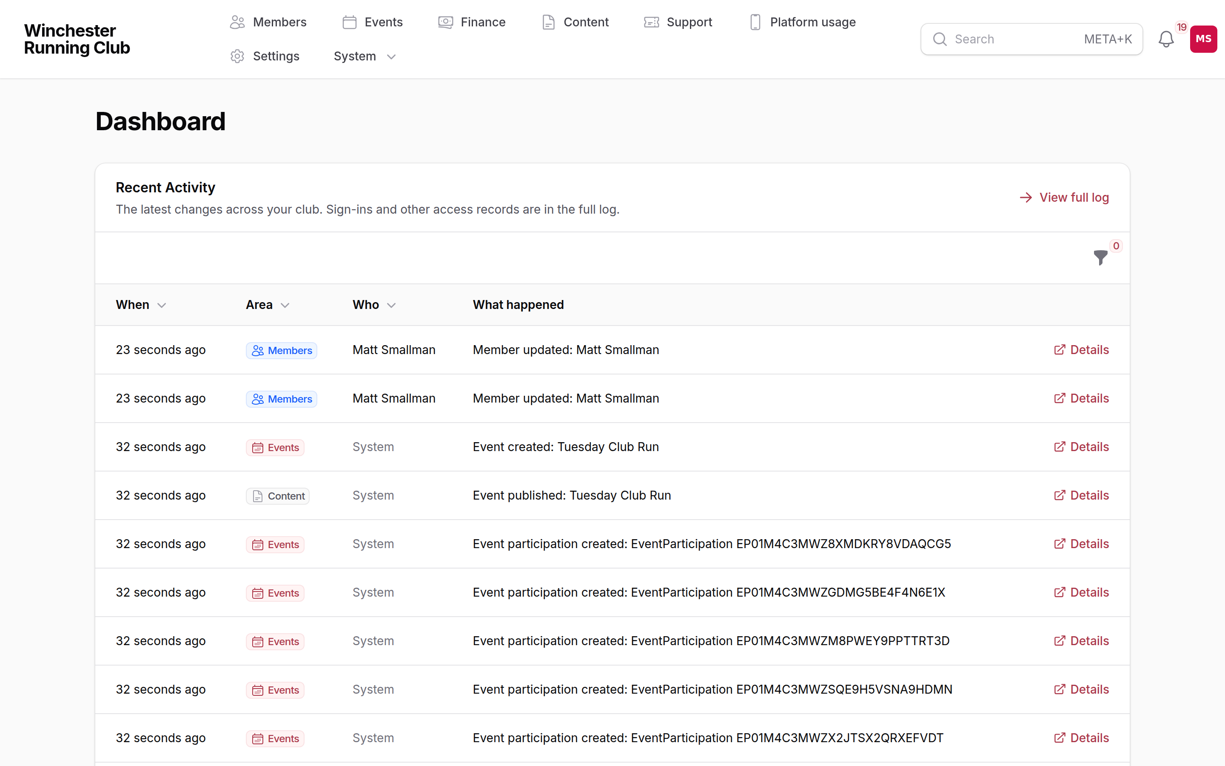Open Details for Event published Tuesday Club Run
Viewport: 1225px width, 766px height.
pos(1081,495)
